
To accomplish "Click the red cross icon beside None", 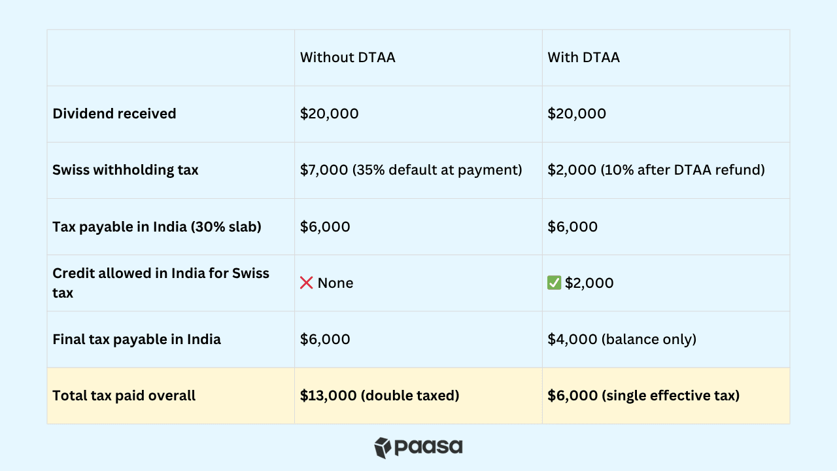I will click(x=307, y=283).
